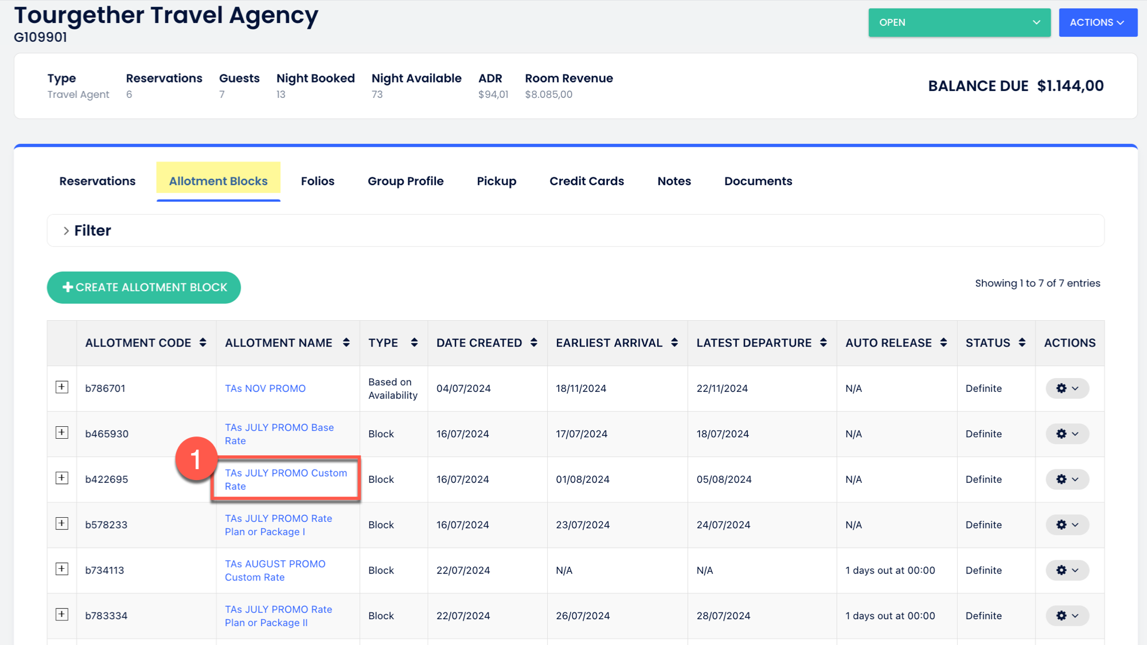Click Create Allotment Block button
Image resolution: width=1147 pixels, height=645 pixels.
(x=144, y=288)
